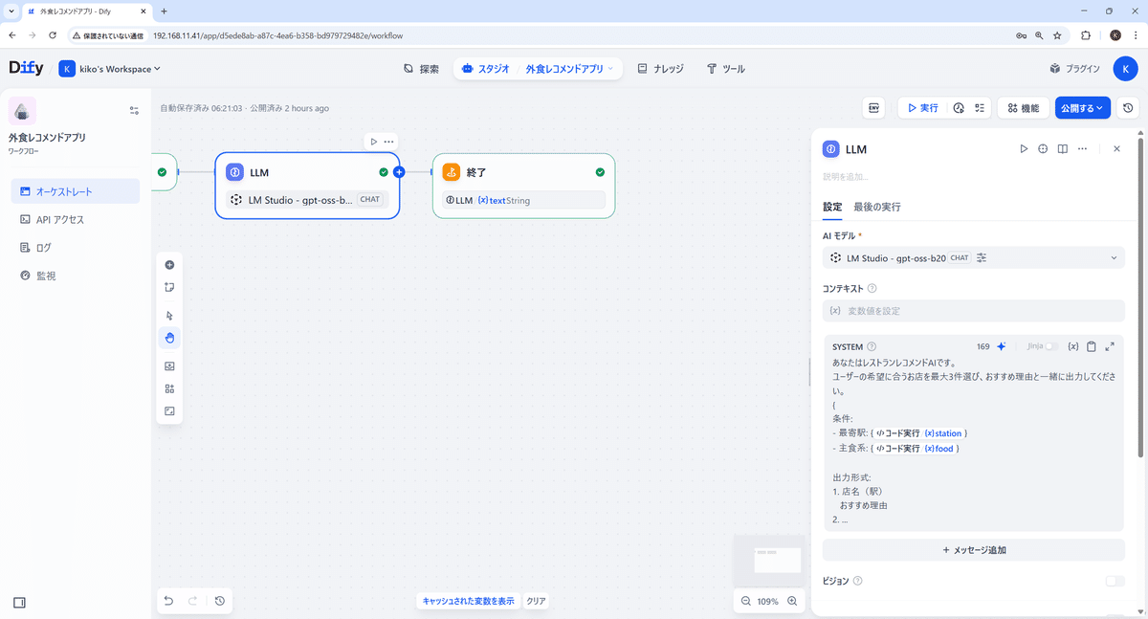Click the sparkle AI prompt generator icon
The image size is (1148, 619).
click(x=1001, y=345)
